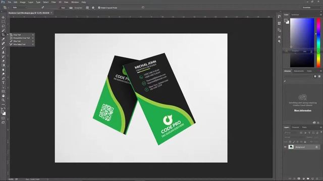
Task: Select the Horizontal Type tool
Action: pos(3,82)
